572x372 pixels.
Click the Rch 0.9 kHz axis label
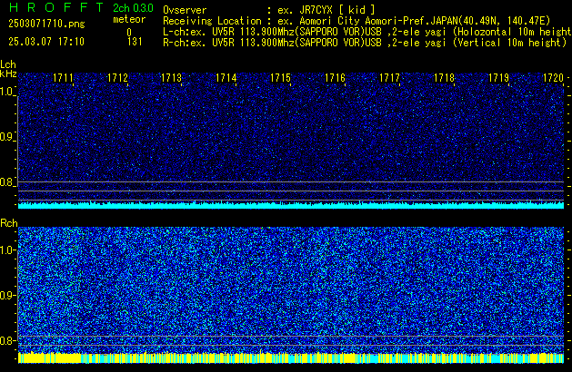pos(7,295)
